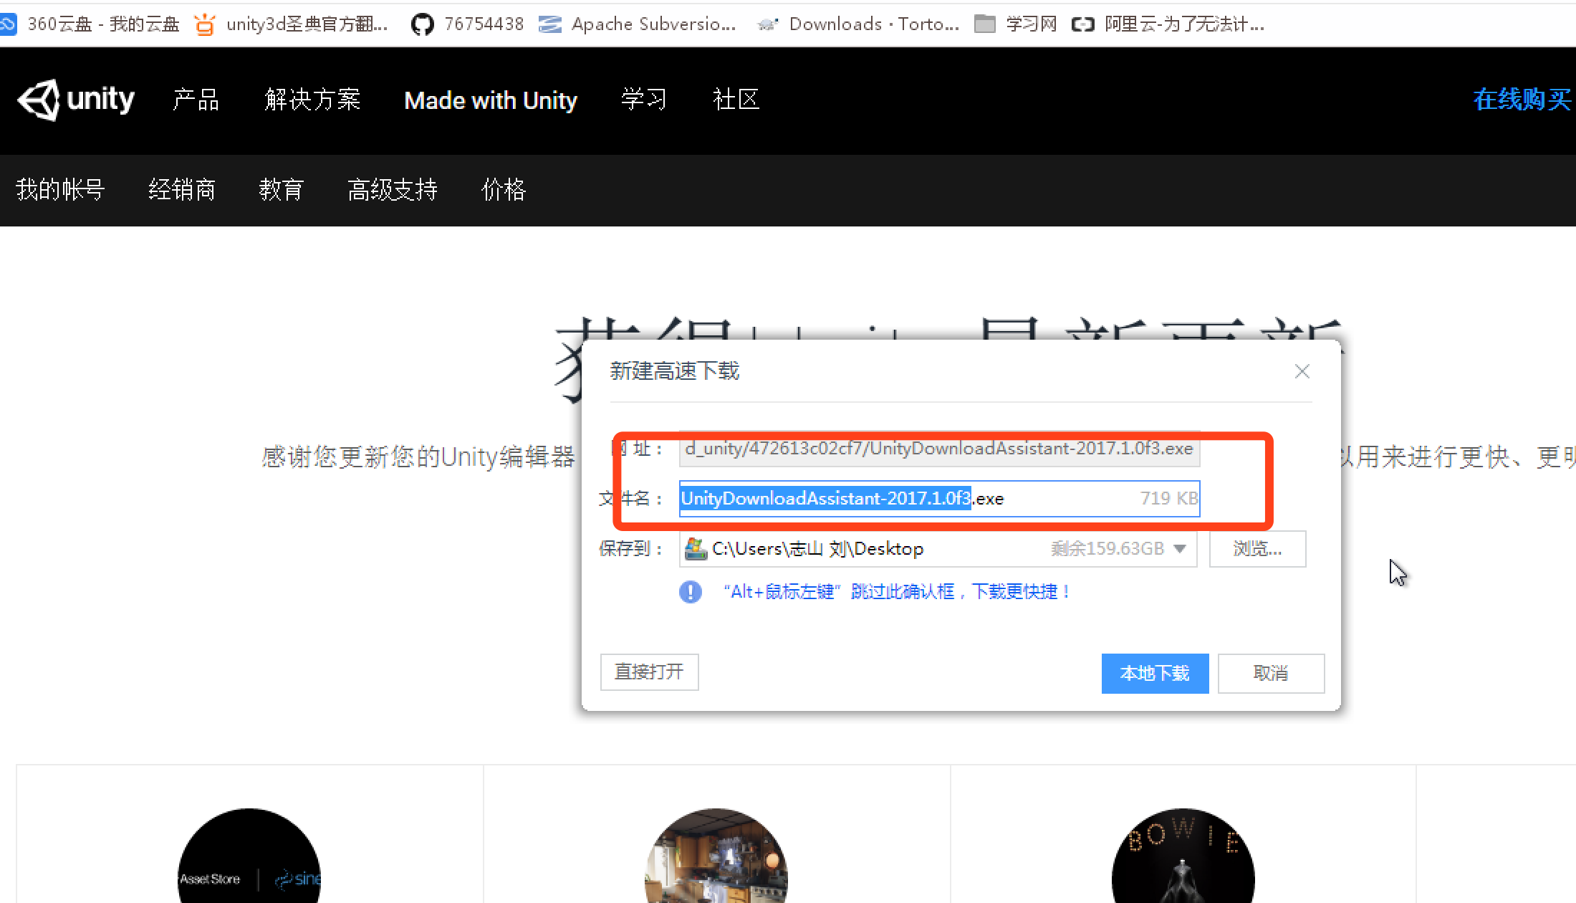The width and height of the screenshot is (1576, 903).
Task: Open the GitHub 76754438 bookmark
Action: click(x=468, y=24)
